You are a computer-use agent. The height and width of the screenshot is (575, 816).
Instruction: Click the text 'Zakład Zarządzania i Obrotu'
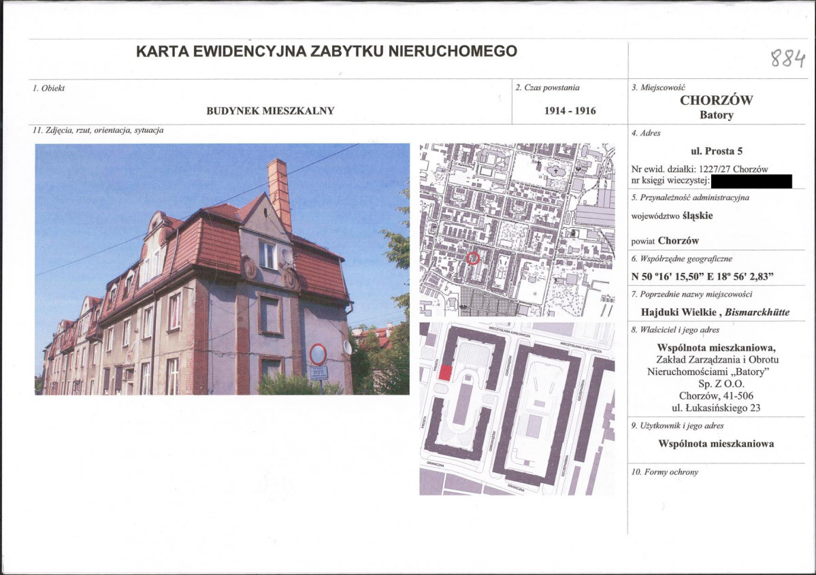coord(717,359)
